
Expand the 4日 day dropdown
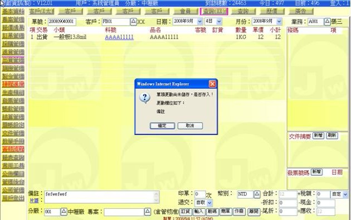click(x=219, y=22)
